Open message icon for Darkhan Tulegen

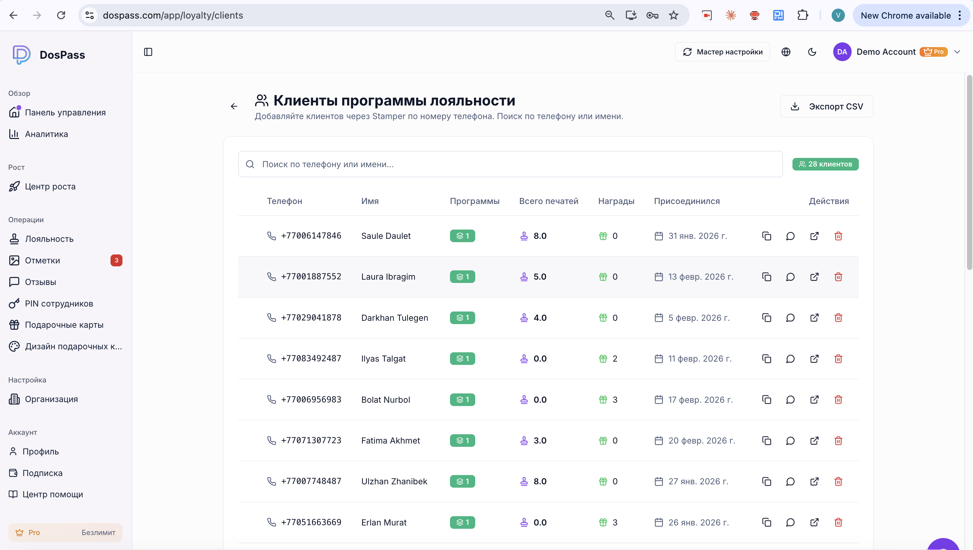[x=790, y=318]
